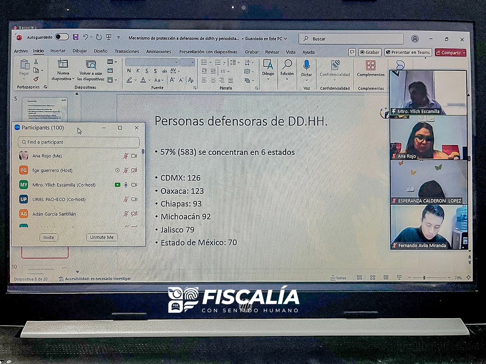486x364 pixels.
Task: Click in the Buscar search field
Action: [x=352, y=39]
